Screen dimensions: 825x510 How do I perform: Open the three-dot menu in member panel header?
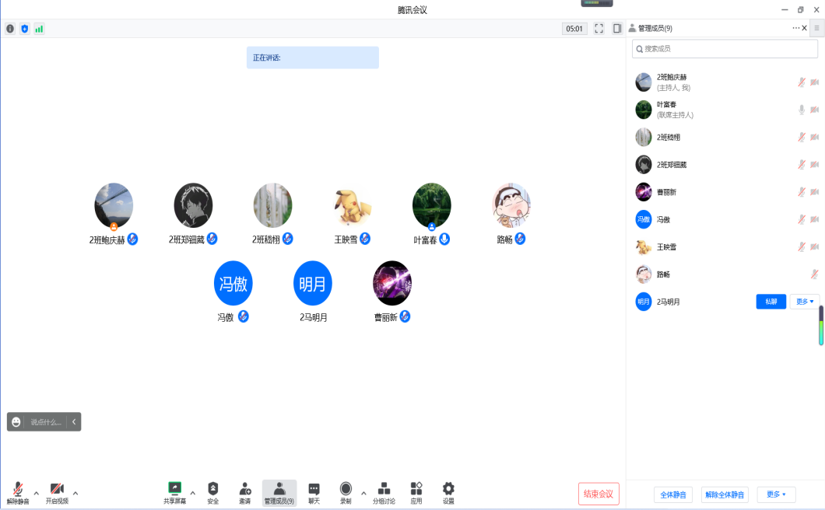point(795,28)
